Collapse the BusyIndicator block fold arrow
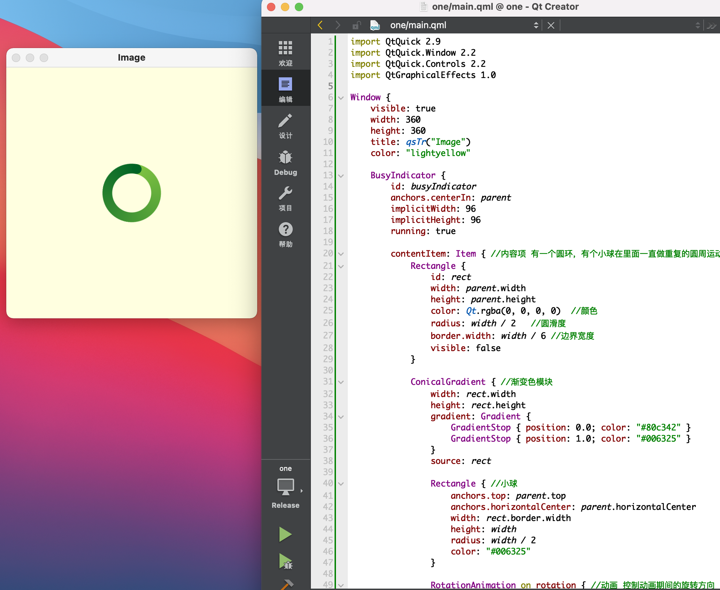 [341, 176]
